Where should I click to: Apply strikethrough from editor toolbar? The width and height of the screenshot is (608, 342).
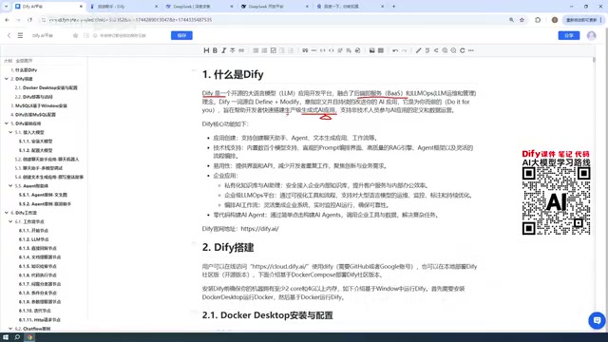[x=232, y=50]
